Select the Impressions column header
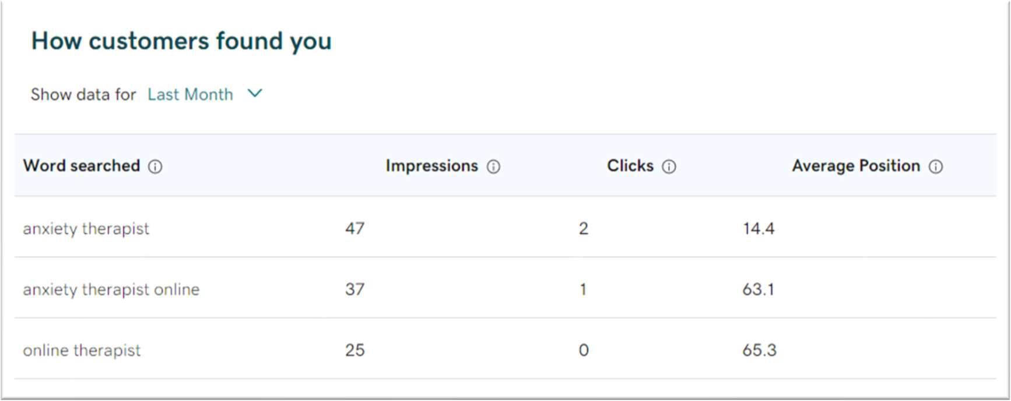The width and height of the screenshot is (1011, 401). [x=431, y=166]
